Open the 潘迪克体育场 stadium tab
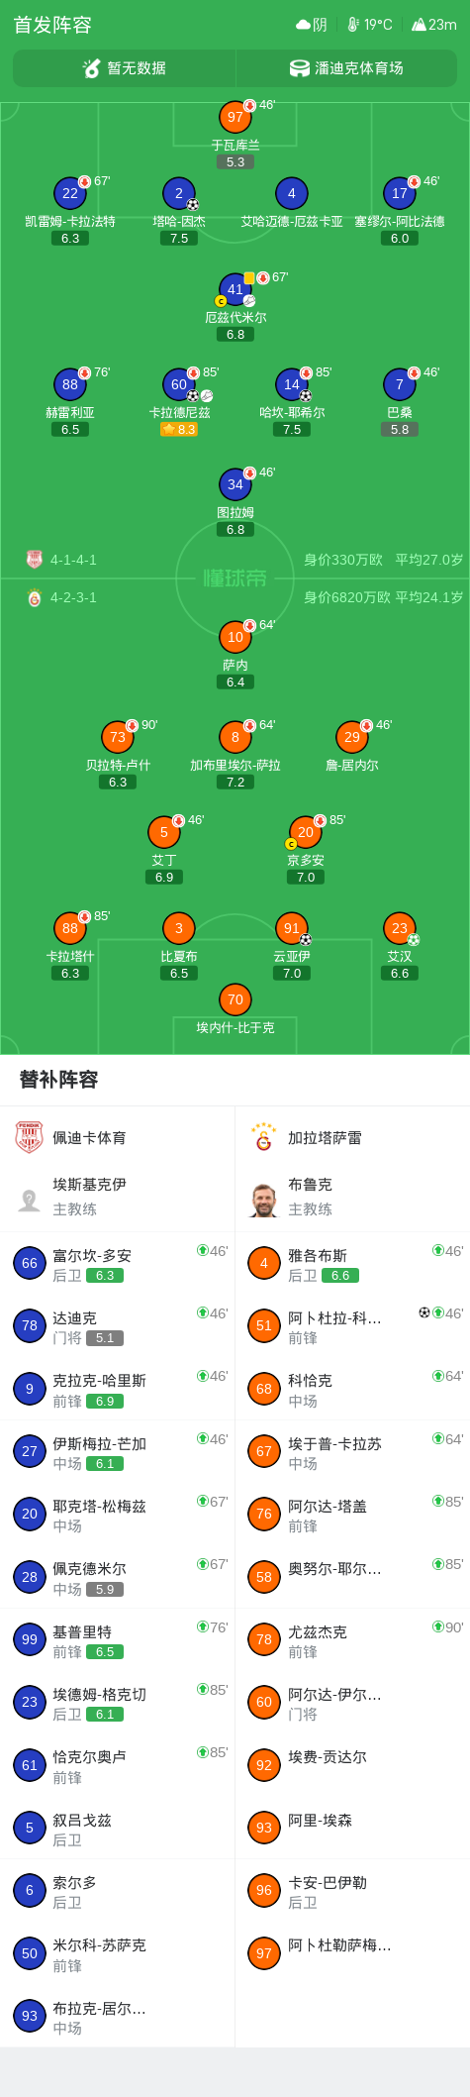This screenshot has width=470, height=2097. click(346, 68)
